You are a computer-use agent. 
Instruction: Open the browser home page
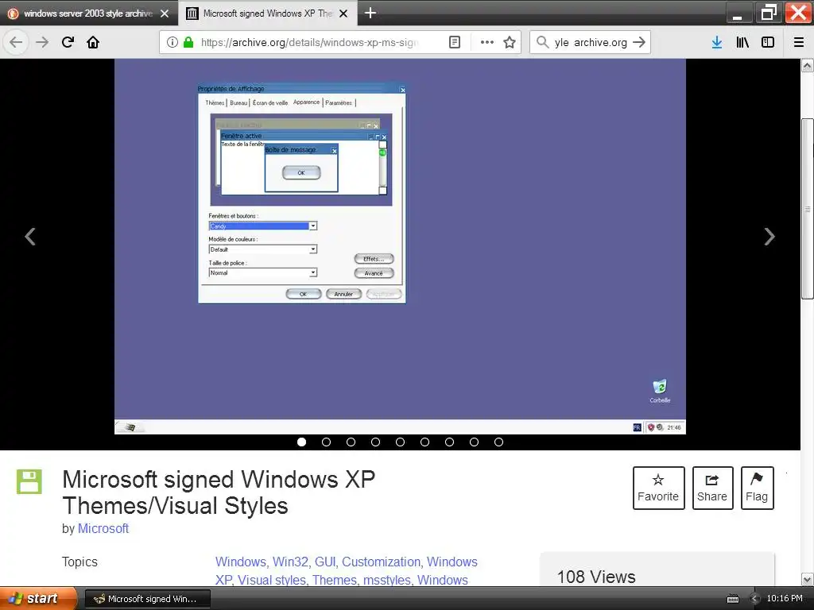click(x=93, y=42)
